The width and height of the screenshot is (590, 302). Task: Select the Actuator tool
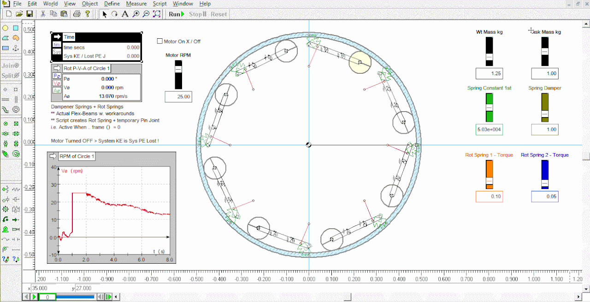(x=16, y=229)
